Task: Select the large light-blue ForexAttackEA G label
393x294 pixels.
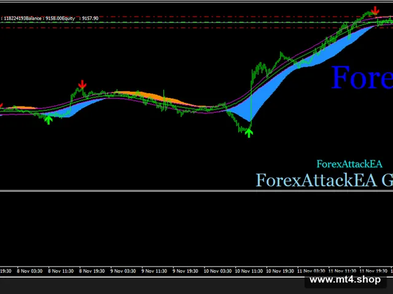Action: (324, 180)
